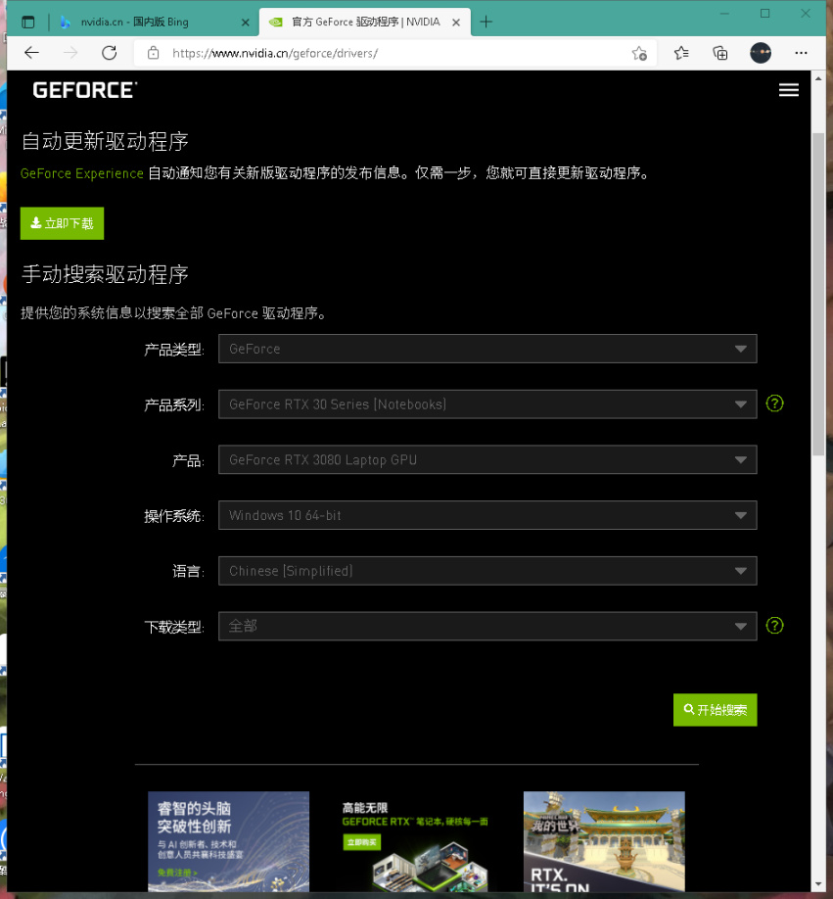Expand the 操作系统 Windows 10 dropdown
The height and width of the screenshot is (899, 833).
(x=486, y=515)
